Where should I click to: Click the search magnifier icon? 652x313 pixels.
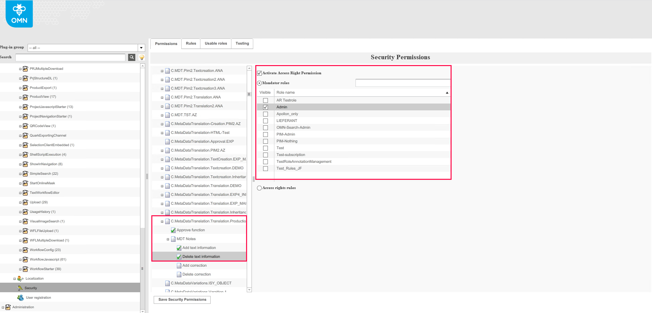[x=132, y=57]
